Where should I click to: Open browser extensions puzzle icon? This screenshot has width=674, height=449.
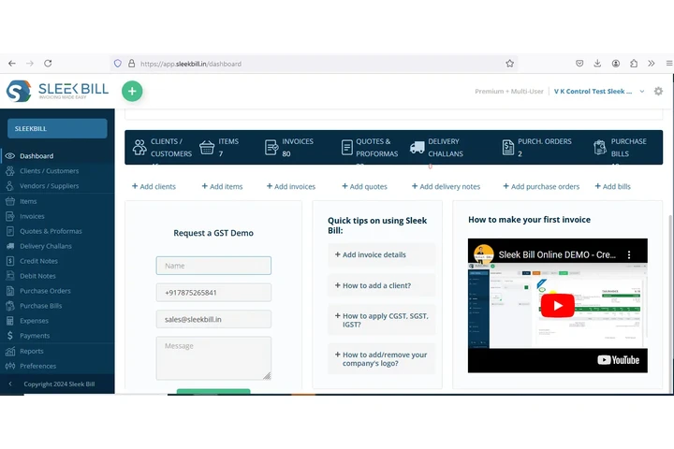click(634, 64)
